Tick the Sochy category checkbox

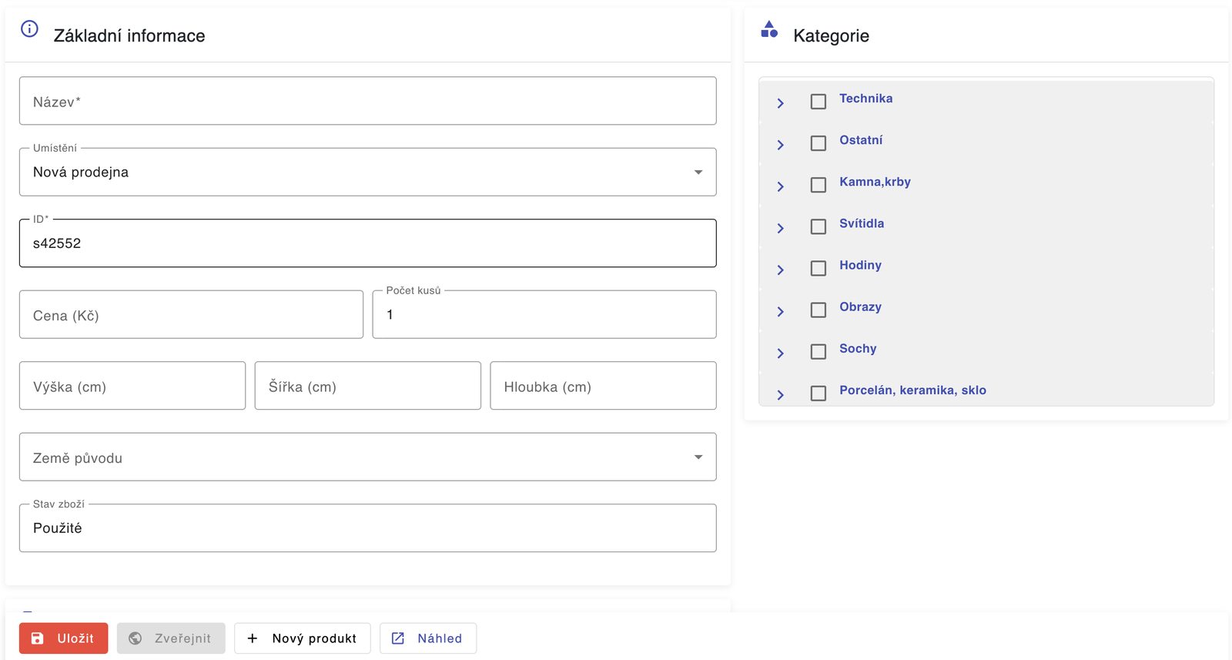pos(819,351)
